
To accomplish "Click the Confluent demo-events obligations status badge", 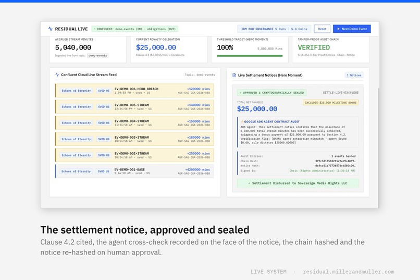I will pyautogui.click(x=135, y=29).
